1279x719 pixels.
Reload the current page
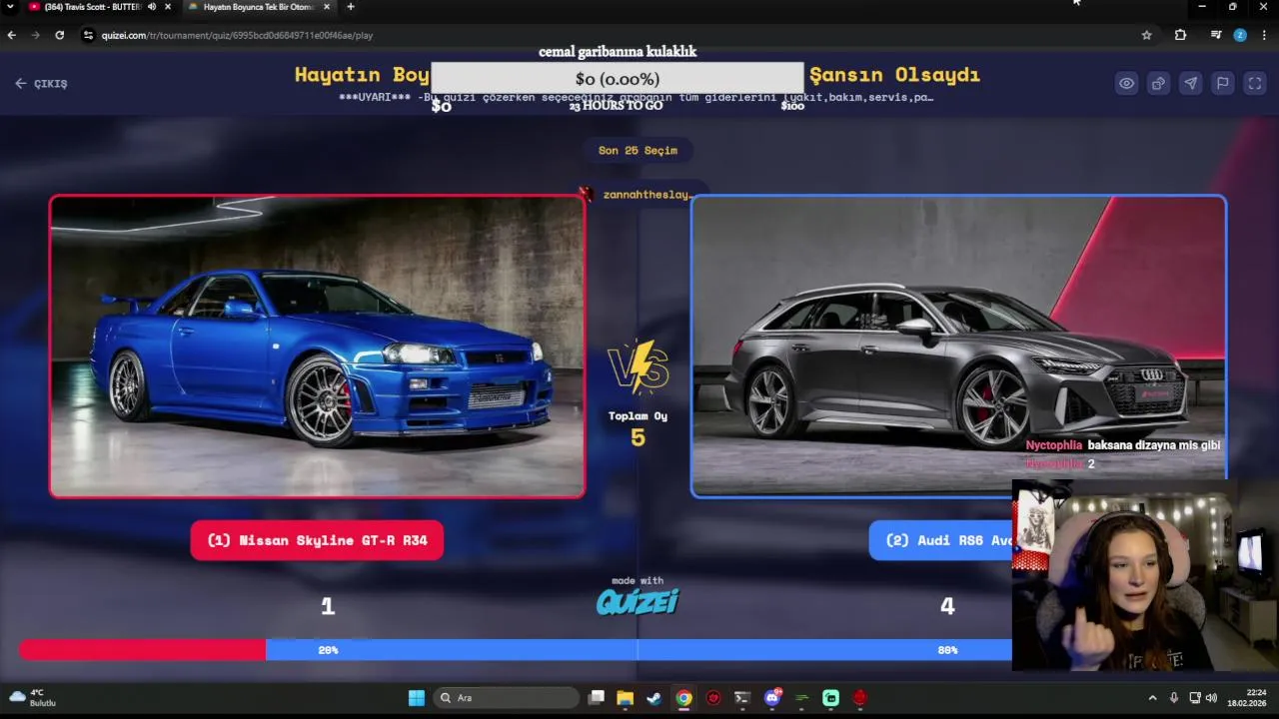[60, 35]
